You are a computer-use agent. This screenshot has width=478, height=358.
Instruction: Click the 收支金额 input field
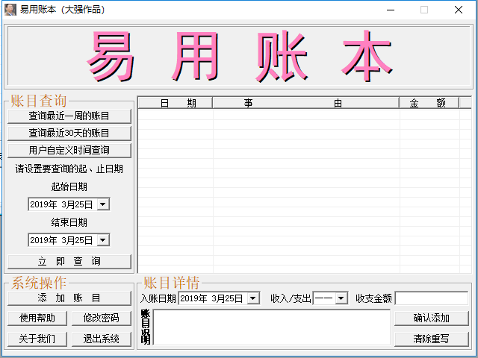431,298
